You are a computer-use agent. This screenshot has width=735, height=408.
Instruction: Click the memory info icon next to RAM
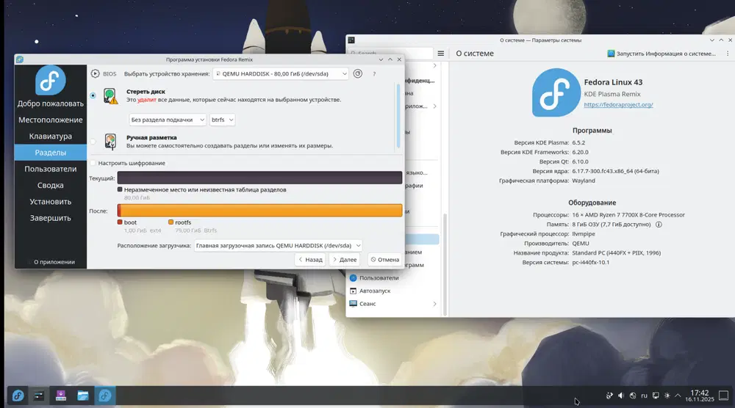coord(659,225)
